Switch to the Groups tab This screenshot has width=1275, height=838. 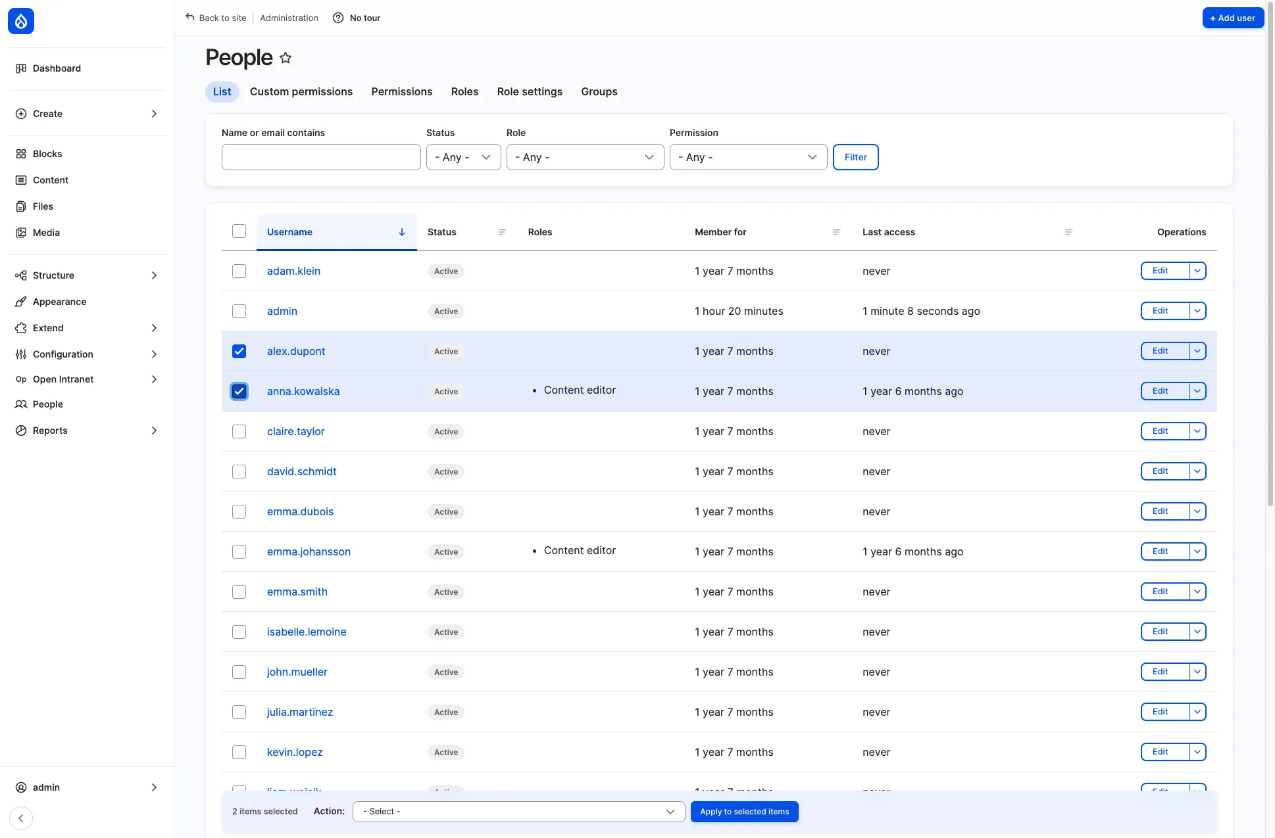599,92
